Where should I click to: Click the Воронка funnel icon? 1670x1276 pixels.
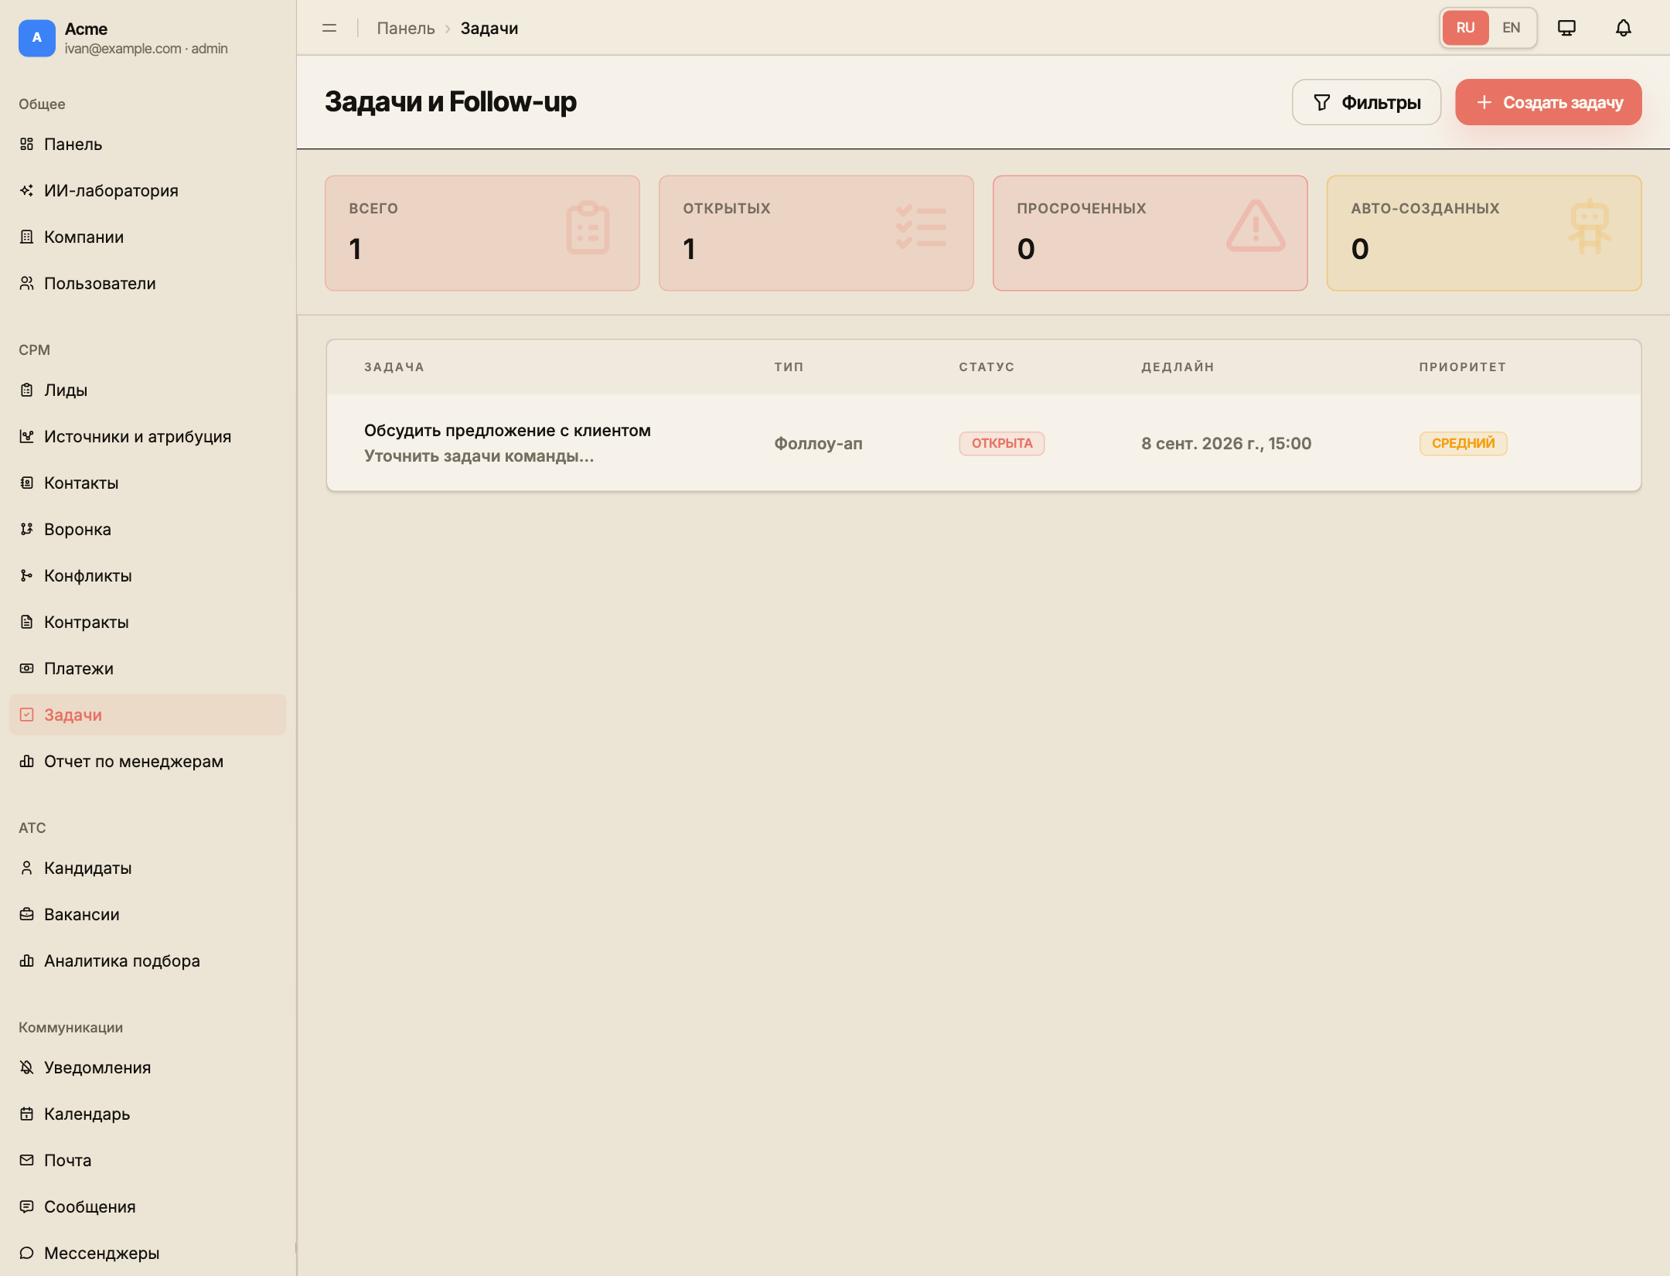click(27, 529)
